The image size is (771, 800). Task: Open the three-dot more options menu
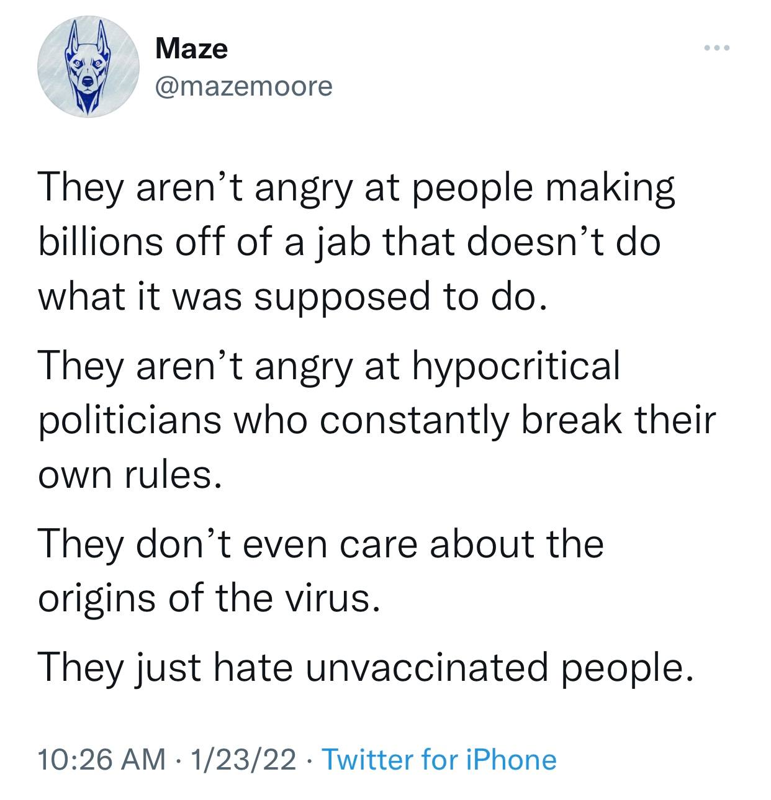click(718, 48)
